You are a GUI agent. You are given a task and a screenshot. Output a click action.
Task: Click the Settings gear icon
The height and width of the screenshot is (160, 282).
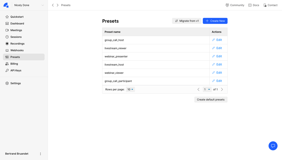tap(7, 84)
